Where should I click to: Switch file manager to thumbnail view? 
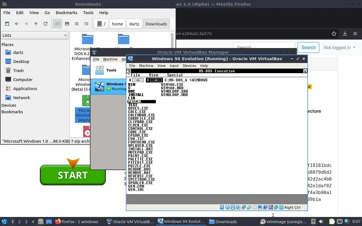point(67,24)
